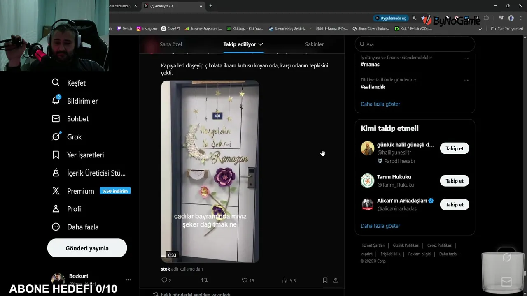Open new browser tab with plus

(211, 6)
